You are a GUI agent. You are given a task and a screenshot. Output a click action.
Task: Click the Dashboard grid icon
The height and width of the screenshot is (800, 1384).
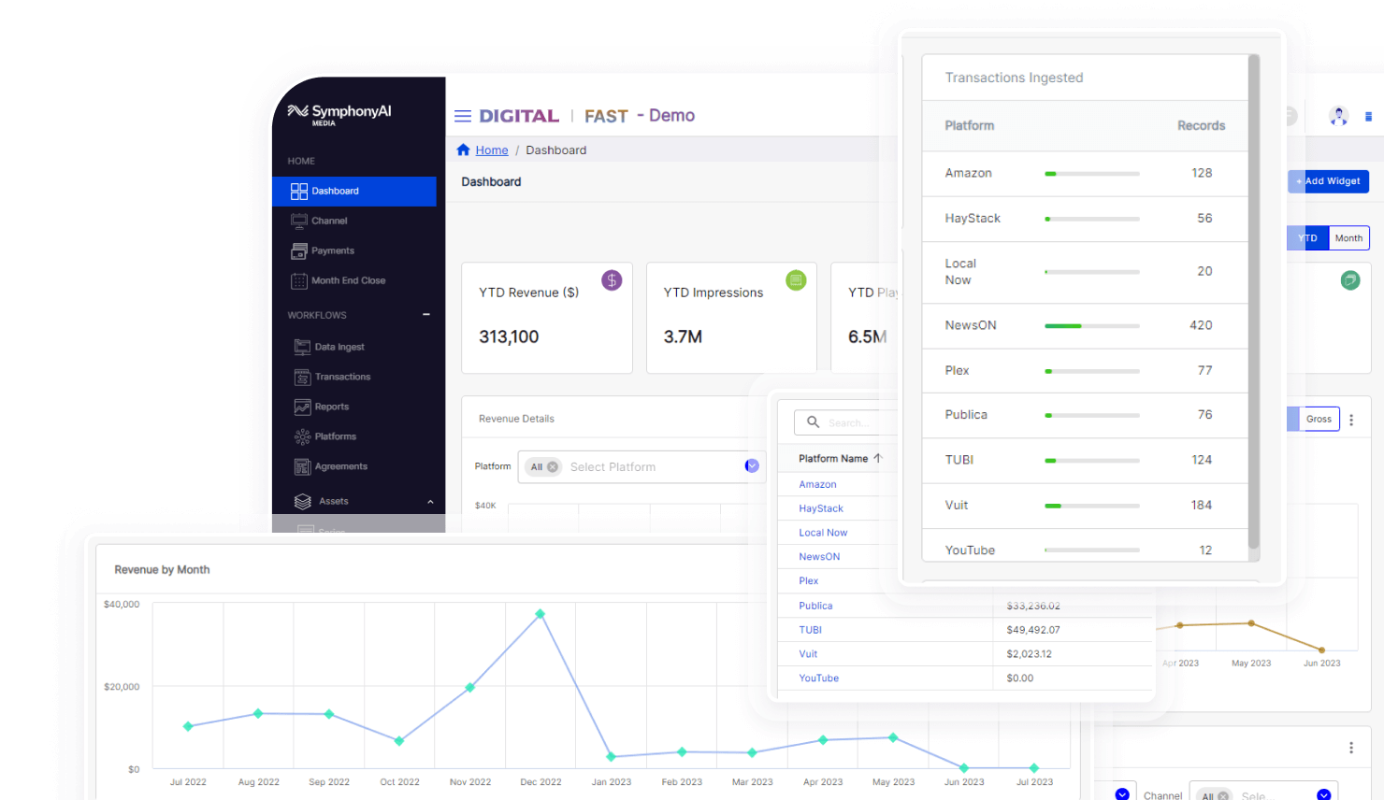[299, 191]
